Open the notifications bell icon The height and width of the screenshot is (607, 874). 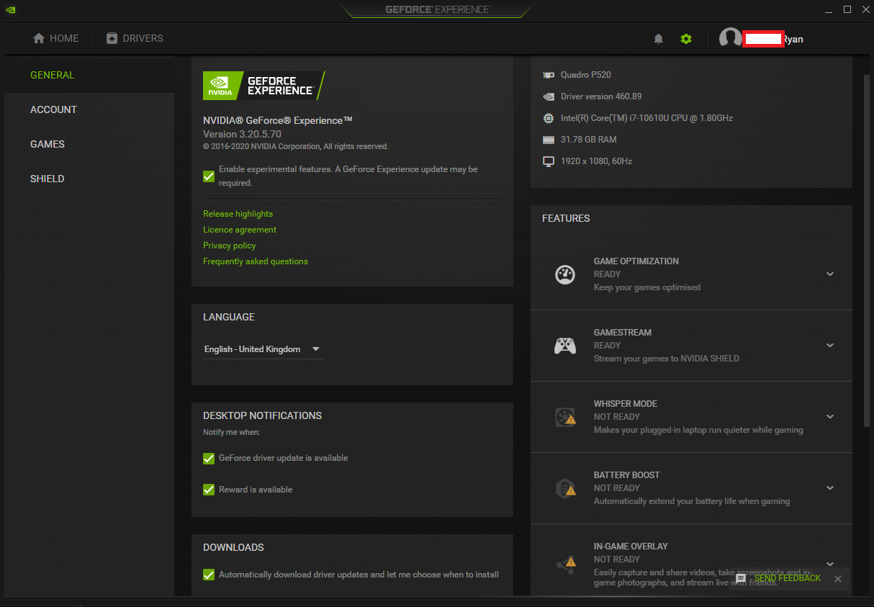pyautogui.click(x=658, y=39)
